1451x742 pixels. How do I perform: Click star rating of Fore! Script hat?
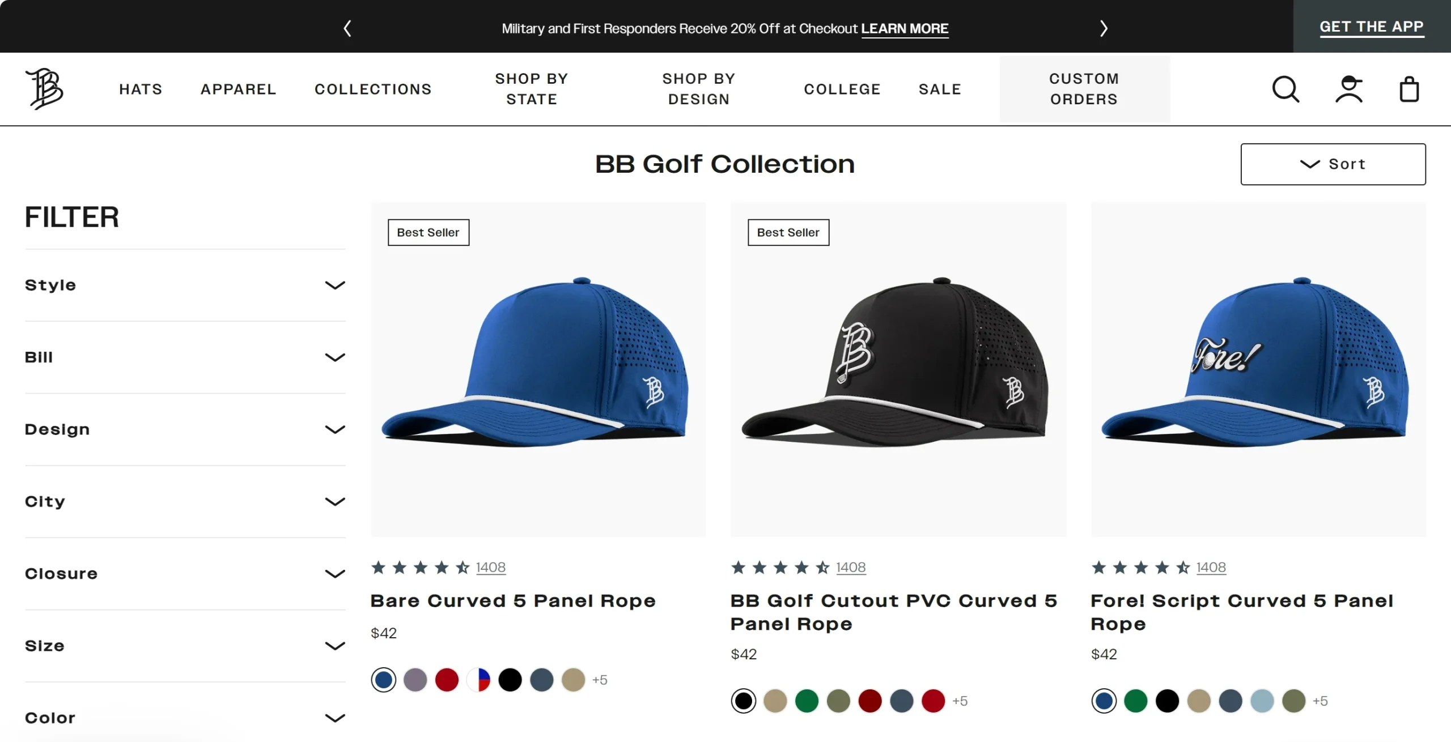point(1140,568)
